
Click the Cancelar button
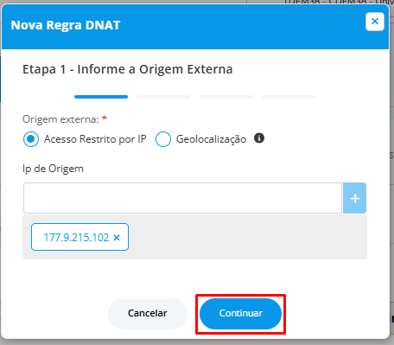point(148,314)
